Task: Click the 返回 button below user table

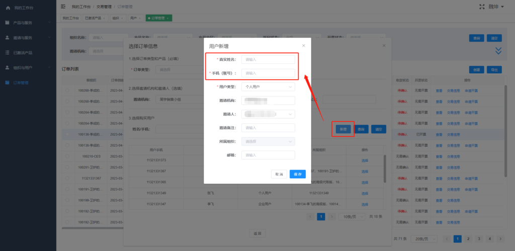Action: point(257,233)
